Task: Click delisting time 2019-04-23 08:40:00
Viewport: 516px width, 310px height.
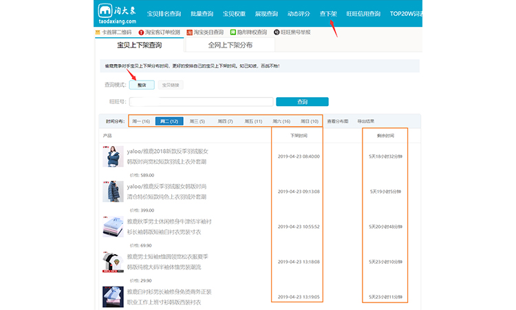Action: (x=299, y=156)
